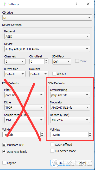Screen dimensions: 95x170
Task: Decrease the Ch. offset value
Action: click(x=46, y=63)
